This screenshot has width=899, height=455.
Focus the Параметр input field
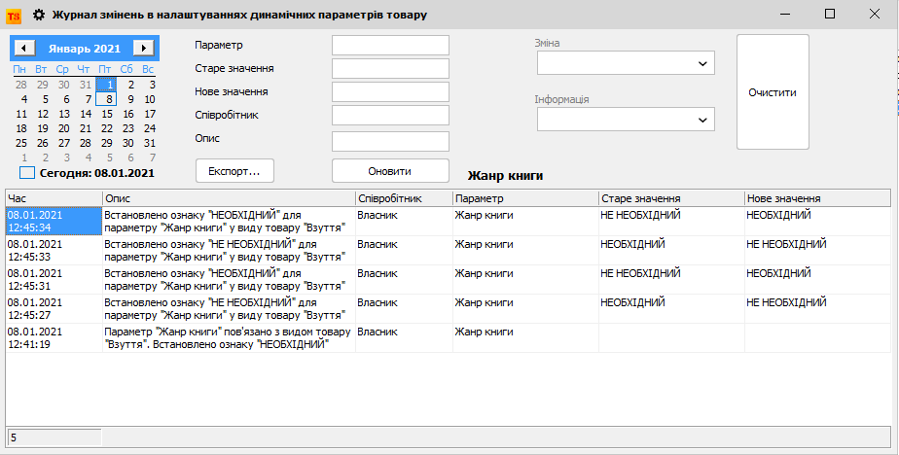pos(390,46)
